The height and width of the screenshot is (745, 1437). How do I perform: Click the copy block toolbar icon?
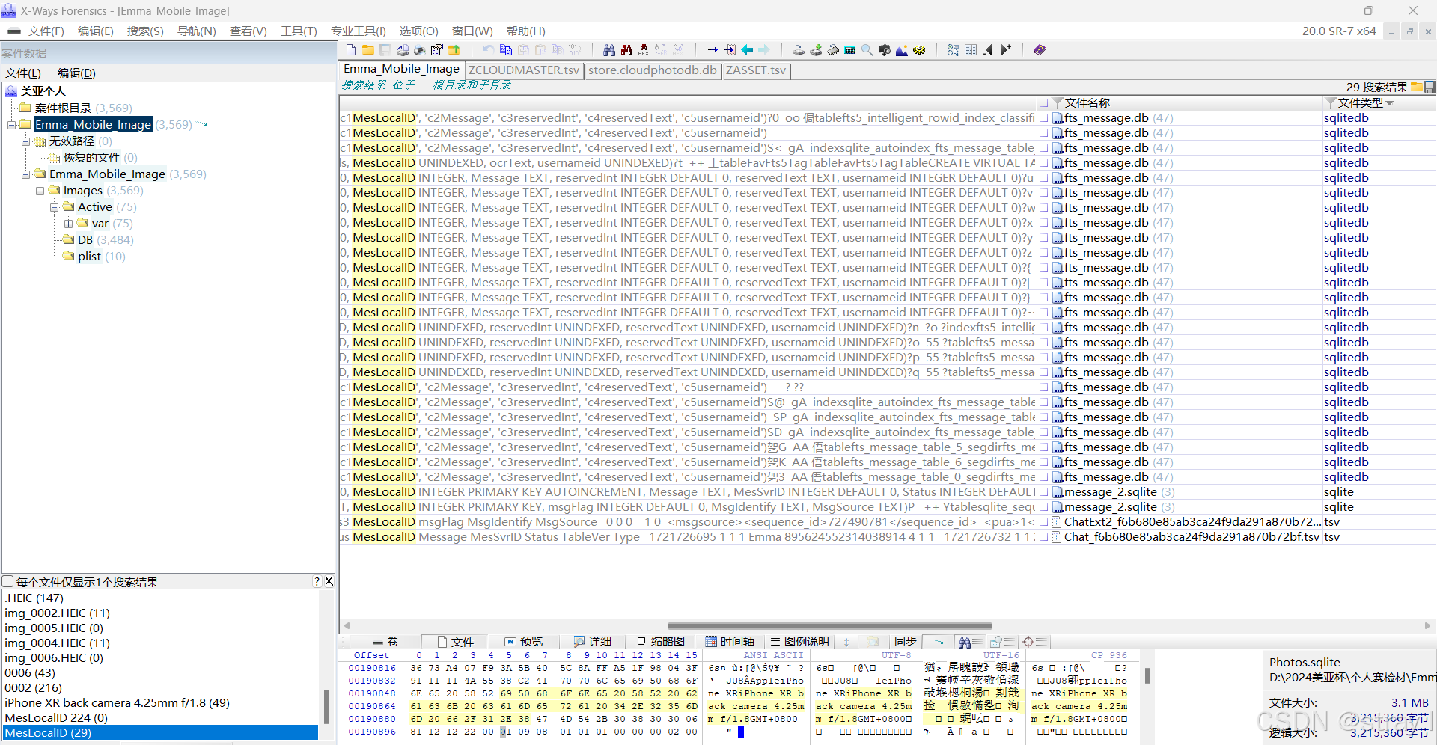(506, 50)
